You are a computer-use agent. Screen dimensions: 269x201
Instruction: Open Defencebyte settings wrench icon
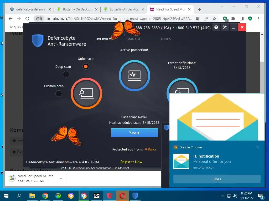(225, 27)
